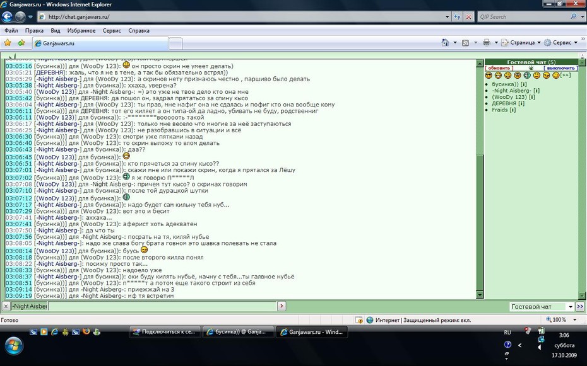Clear recipient with the x button
The width and height of the screenshot is (587, 366).
pyautogui.click(x=6, y=306)
